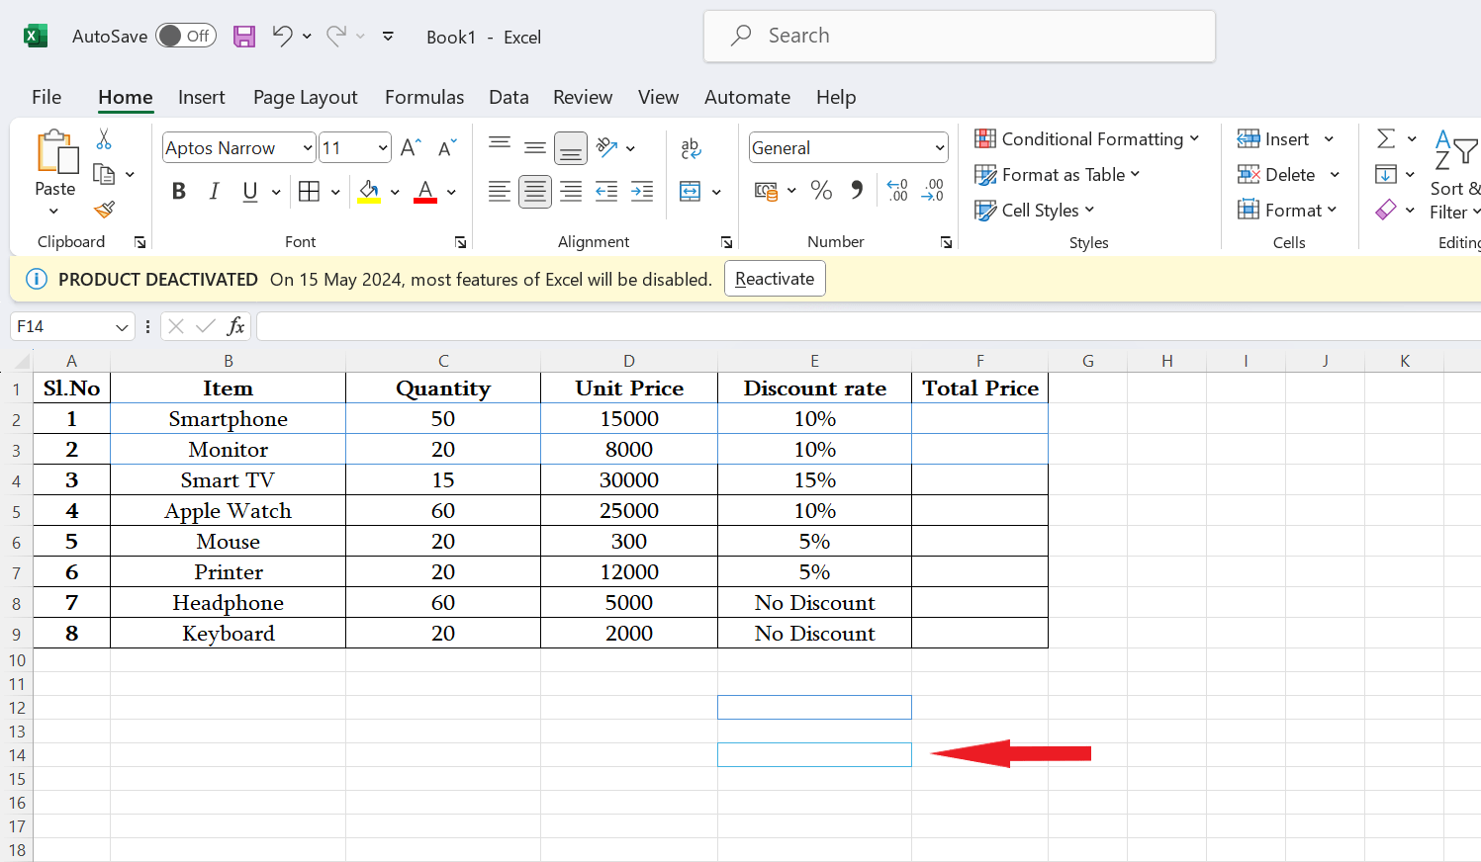Apply red font color swatch

[x=423, y=191]
